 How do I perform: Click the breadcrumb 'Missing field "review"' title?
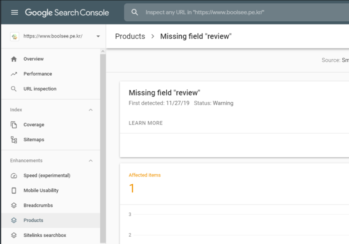[x=196, y=36]
